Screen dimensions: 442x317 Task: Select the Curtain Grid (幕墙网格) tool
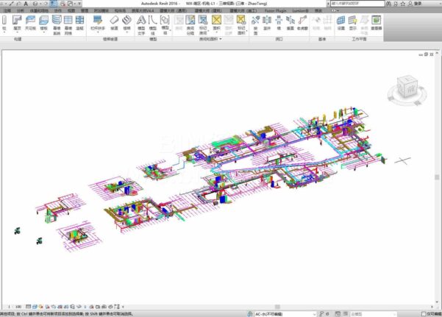coord(68,25)
